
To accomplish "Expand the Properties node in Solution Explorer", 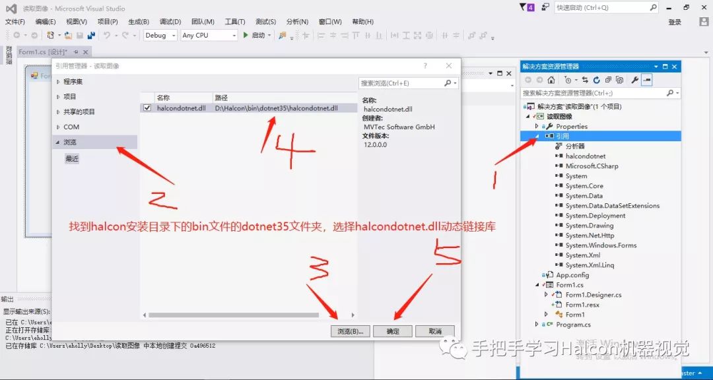I will [x=537, y=127].
